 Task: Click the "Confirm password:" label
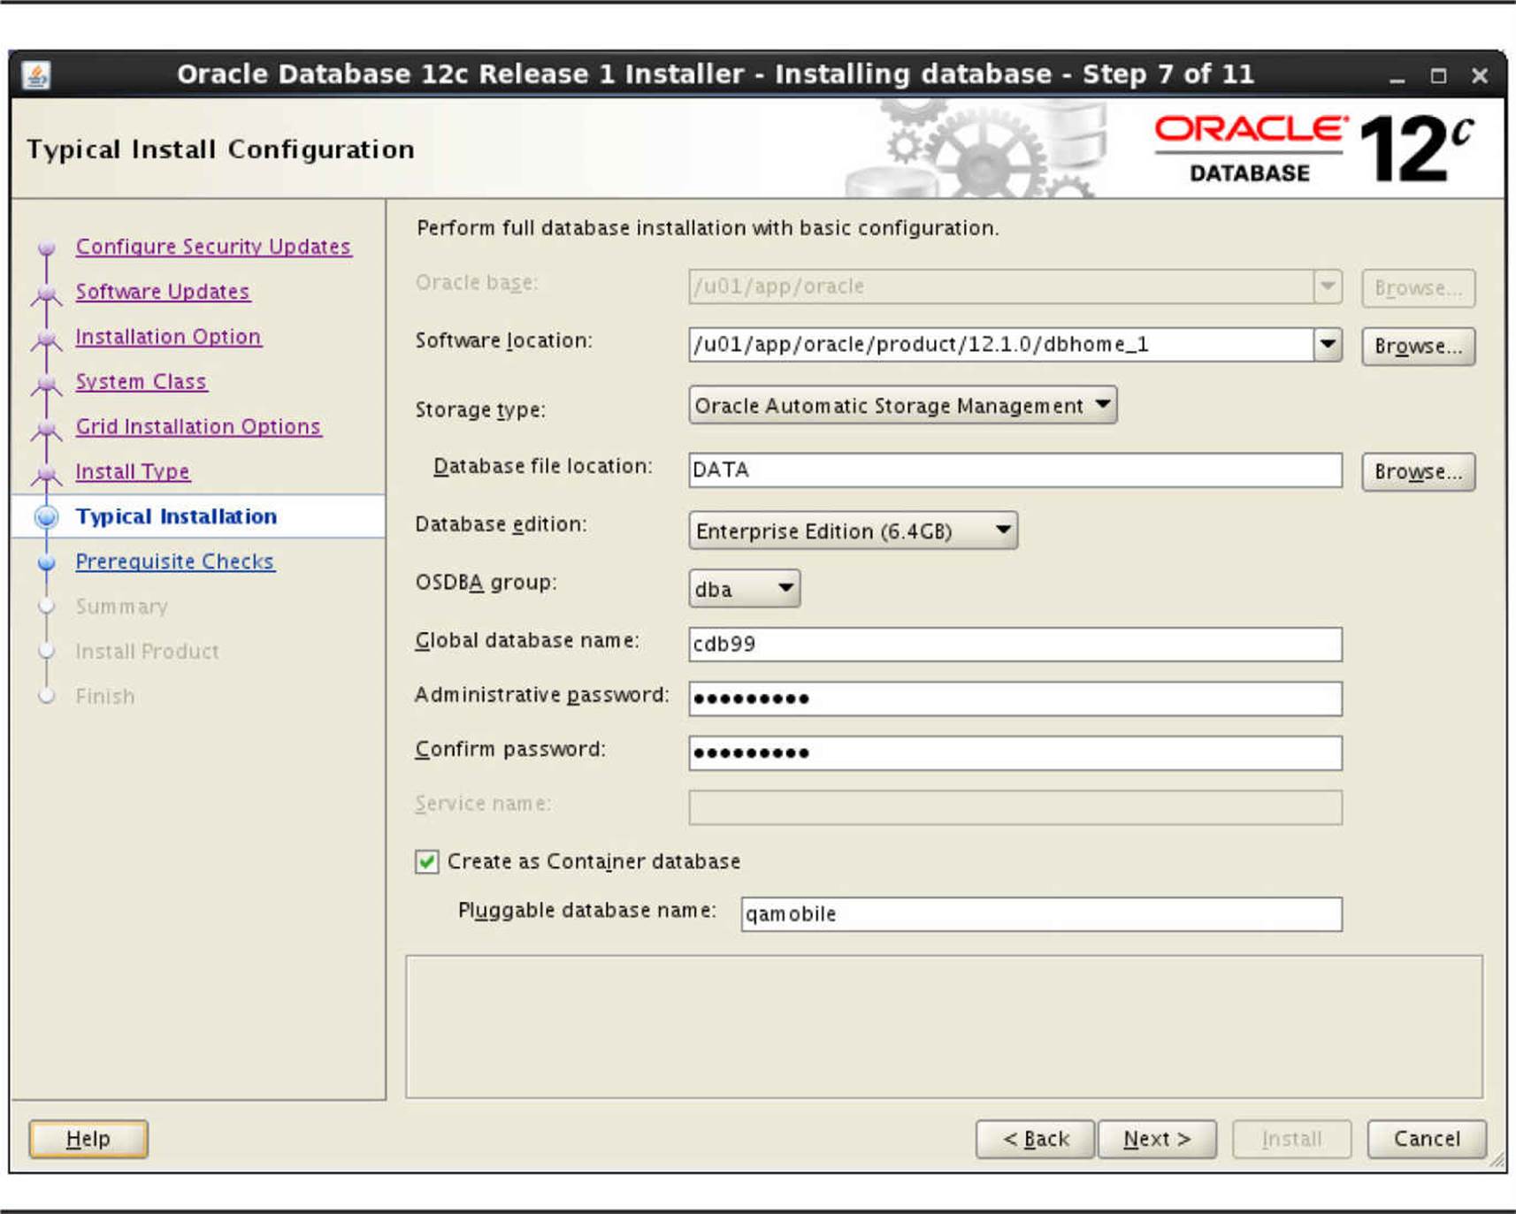pos(510,750)
